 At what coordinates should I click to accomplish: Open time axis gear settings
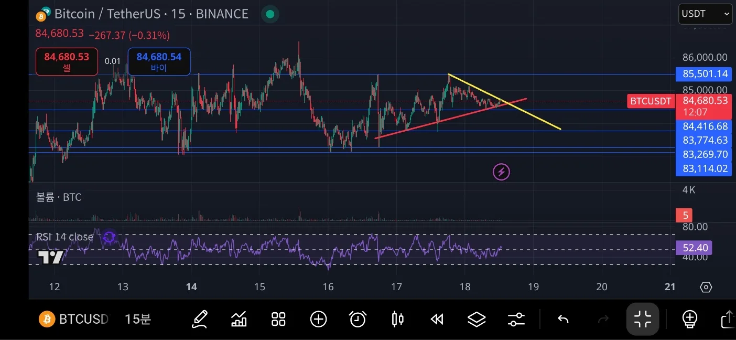coord(706,287)
